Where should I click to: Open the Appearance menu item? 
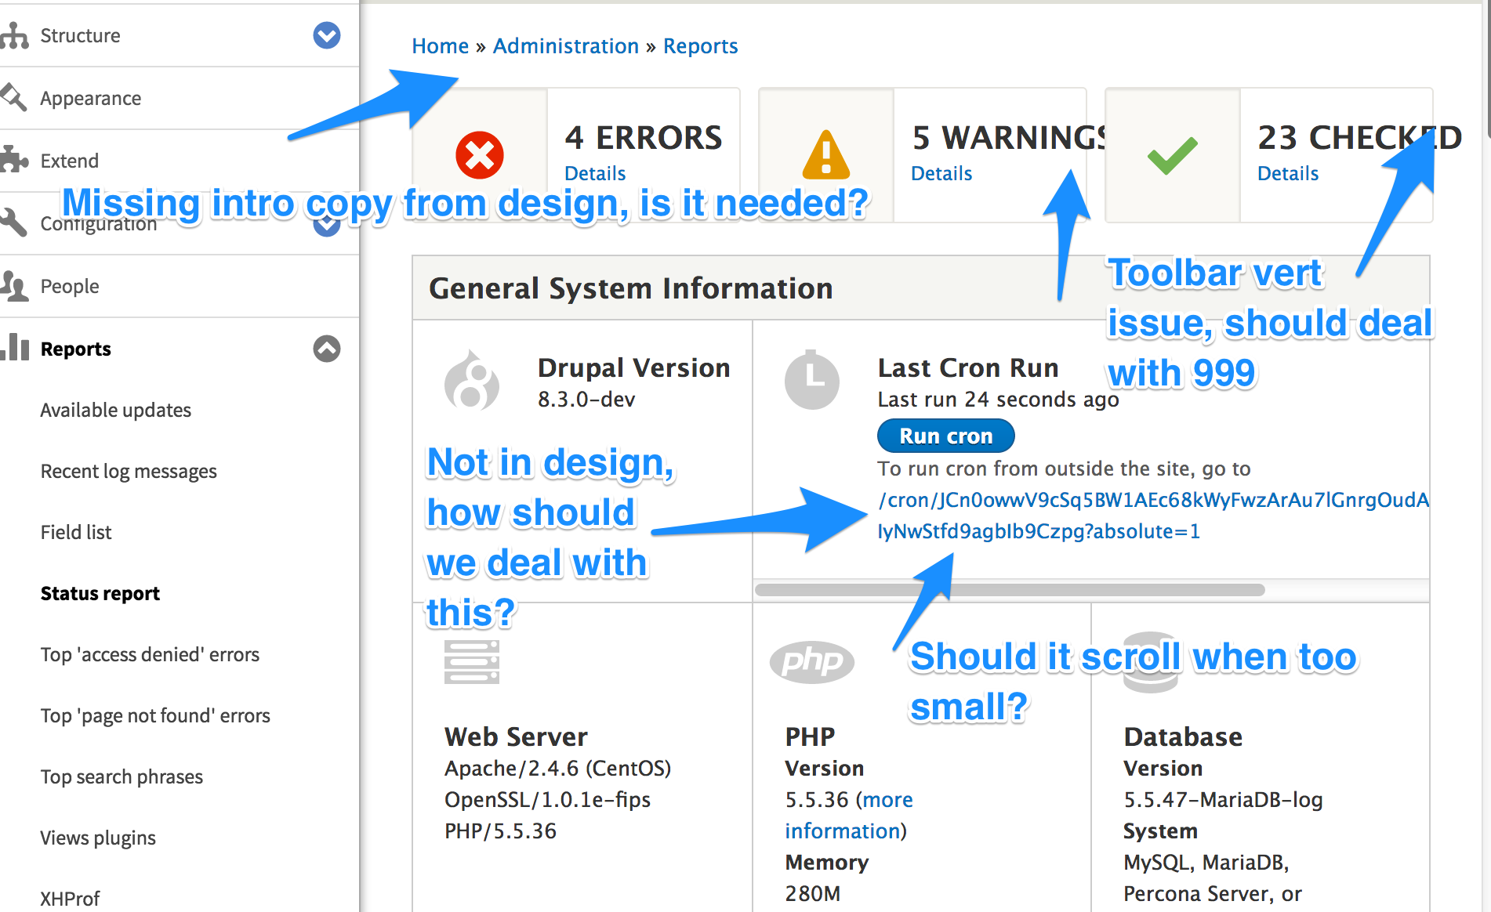point(91,98)
